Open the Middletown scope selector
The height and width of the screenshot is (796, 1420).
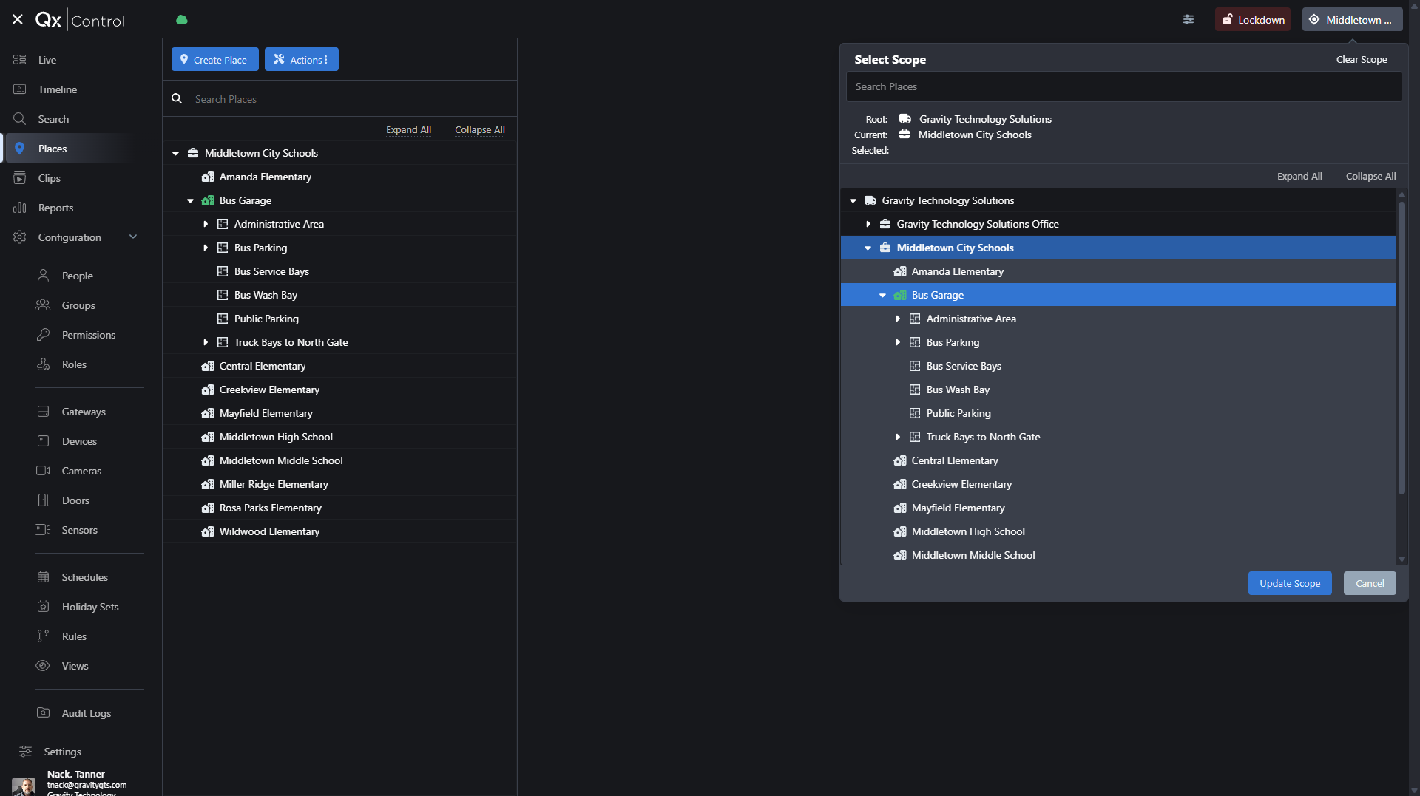tap(1352, 20)
